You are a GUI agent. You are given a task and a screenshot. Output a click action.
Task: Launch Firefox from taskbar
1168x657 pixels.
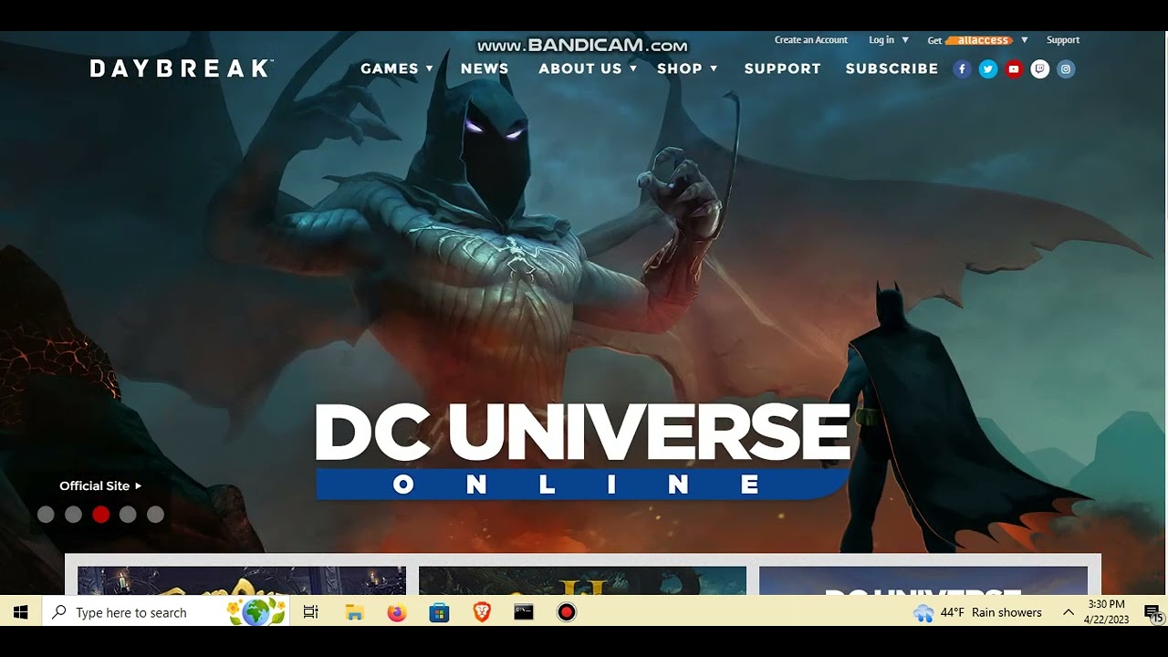(396, 612)
